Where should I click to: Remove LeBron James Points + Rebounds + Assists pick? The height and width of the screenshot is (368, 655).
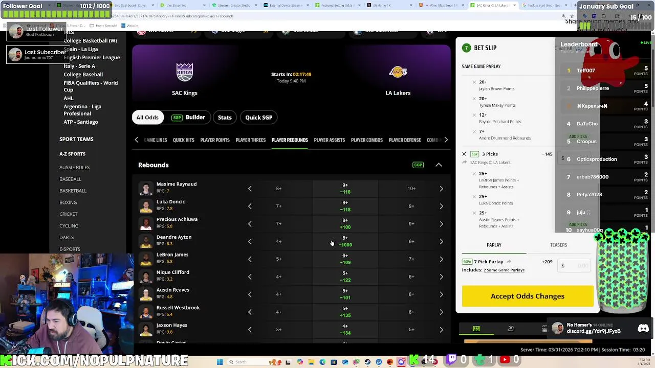(x=474, y=174)
